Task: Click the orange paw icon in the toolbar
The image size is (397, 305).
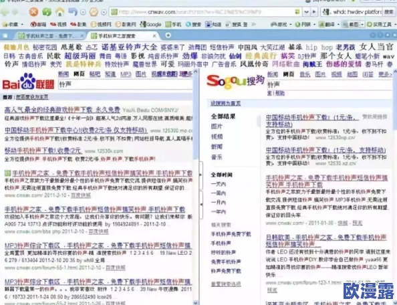Action: (x=94, y=11)
